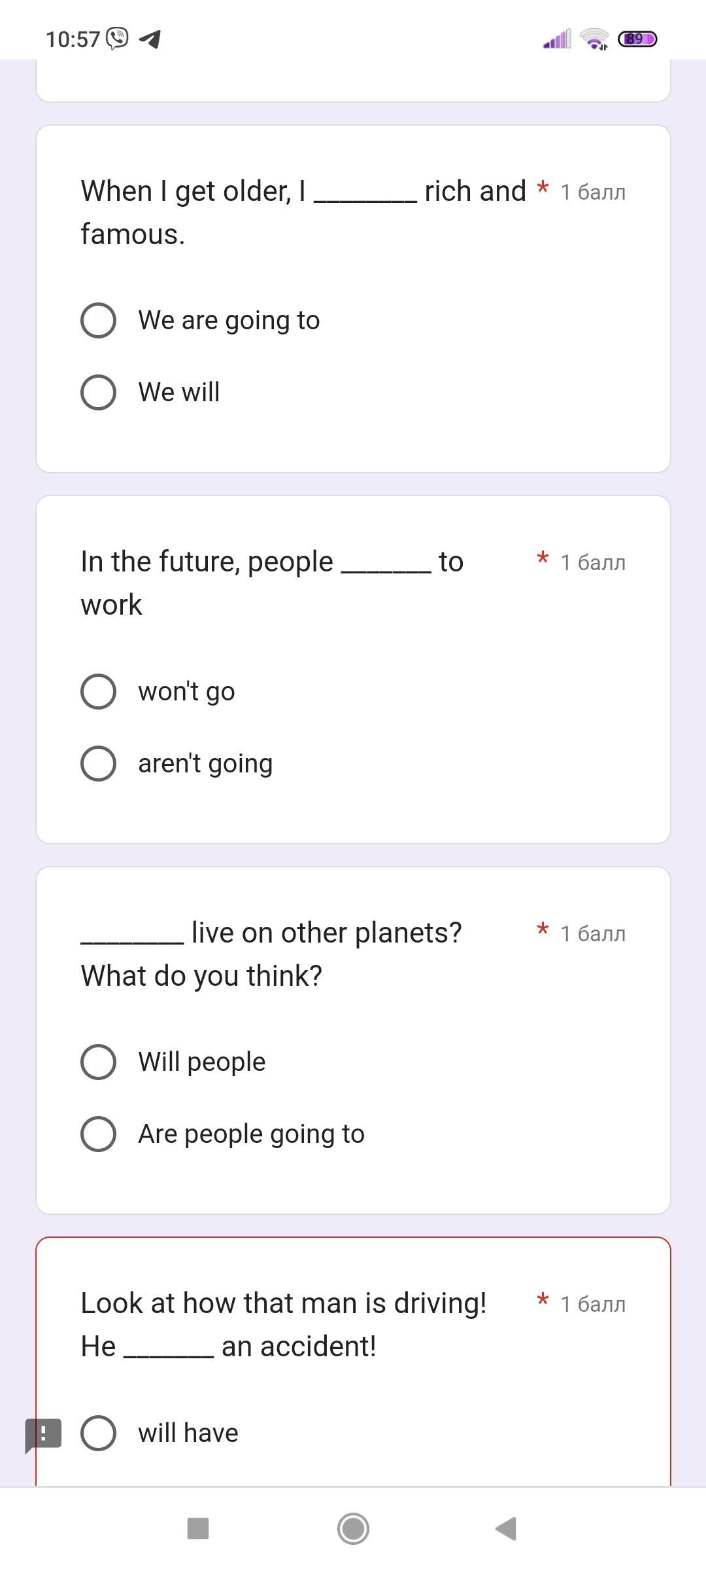Tap the report problem feedback icon

43,1434
